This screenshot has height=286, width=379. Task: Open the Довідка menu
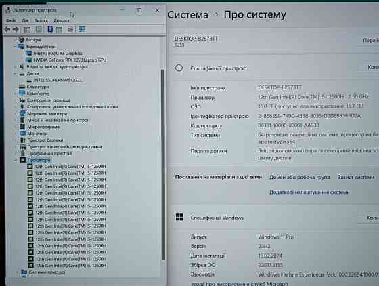(x=62, y=20)
